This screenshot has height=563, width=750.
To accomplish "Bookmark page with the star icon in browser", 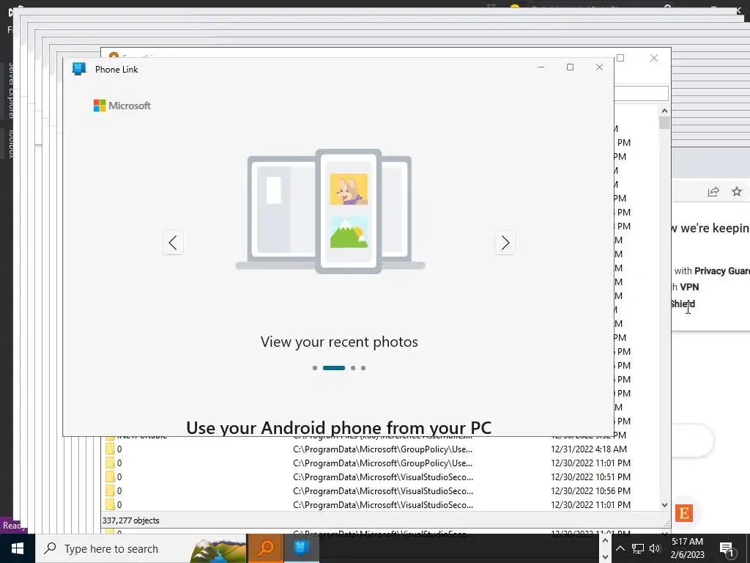I will click(737, 191).
